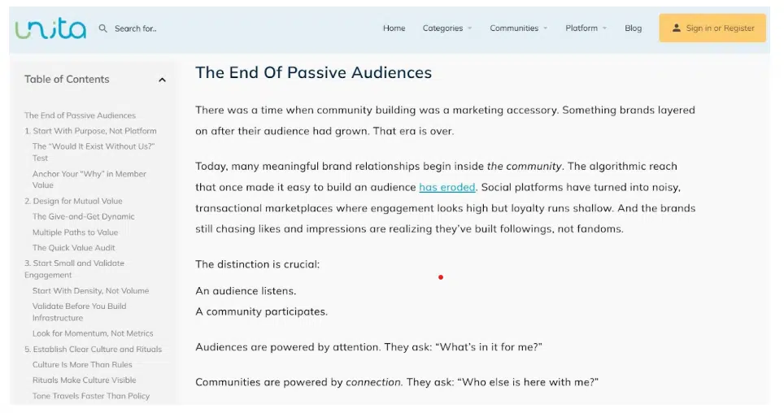This screenshot has height=413, width=784.
Task: Follow the "has eroded" hyperlink
Action: (446, 188)
